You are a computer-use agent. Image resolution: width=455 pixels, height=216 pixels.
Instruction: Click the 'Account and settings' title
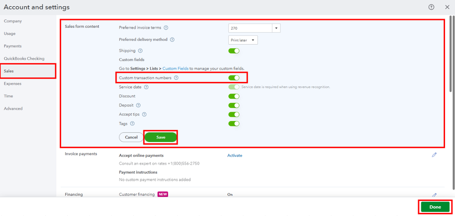tap(36, 7)
